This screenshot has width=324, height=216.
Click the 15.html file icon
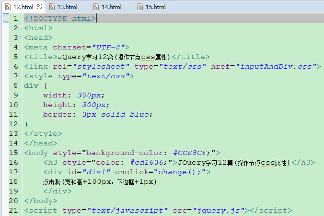[x=140, y=7]
